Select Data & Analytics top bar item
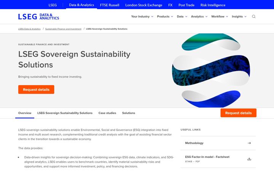274x171 pixels. click(81, 5)
